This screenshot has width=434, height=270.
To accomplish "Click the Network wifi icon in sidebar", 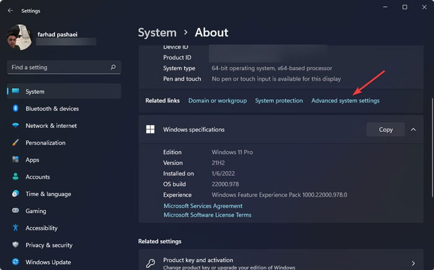I will click(15, 125).
